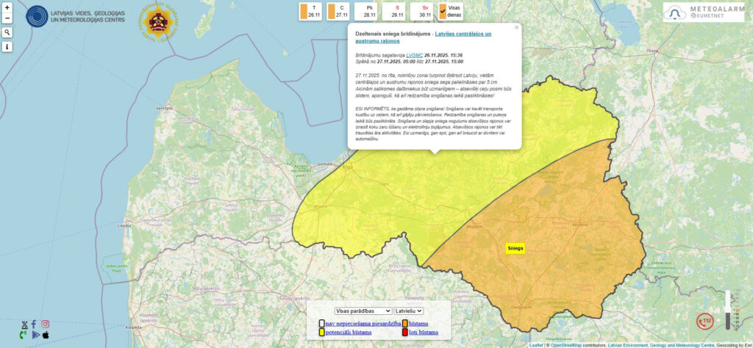This screenshot has height=348, width=753.
Task: Open the Latviešu language dropdown
Action: [409, 311]
